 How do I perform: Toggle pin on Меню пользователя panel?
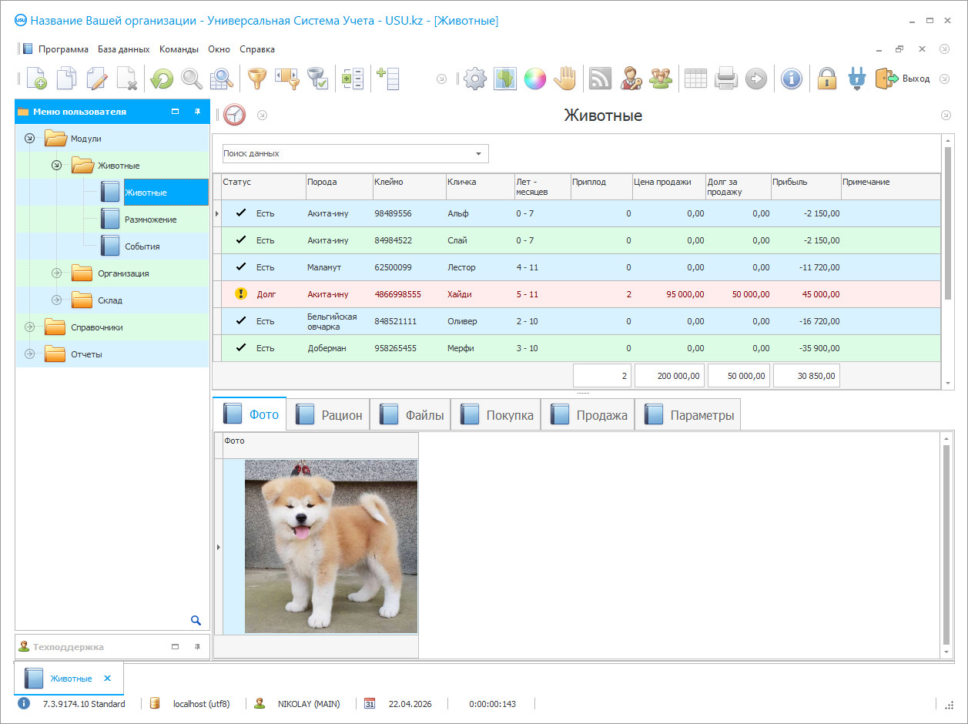197,112
